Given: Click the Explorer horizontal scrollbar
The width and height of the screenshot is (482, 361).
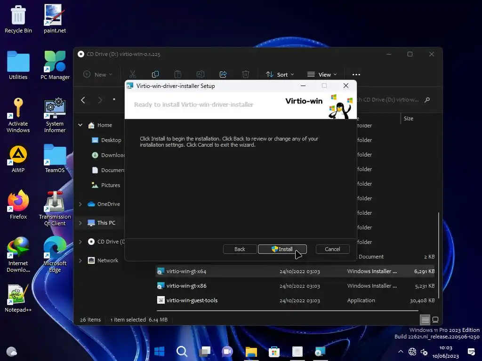Looking at the screenshot, I should coord(288,311).
